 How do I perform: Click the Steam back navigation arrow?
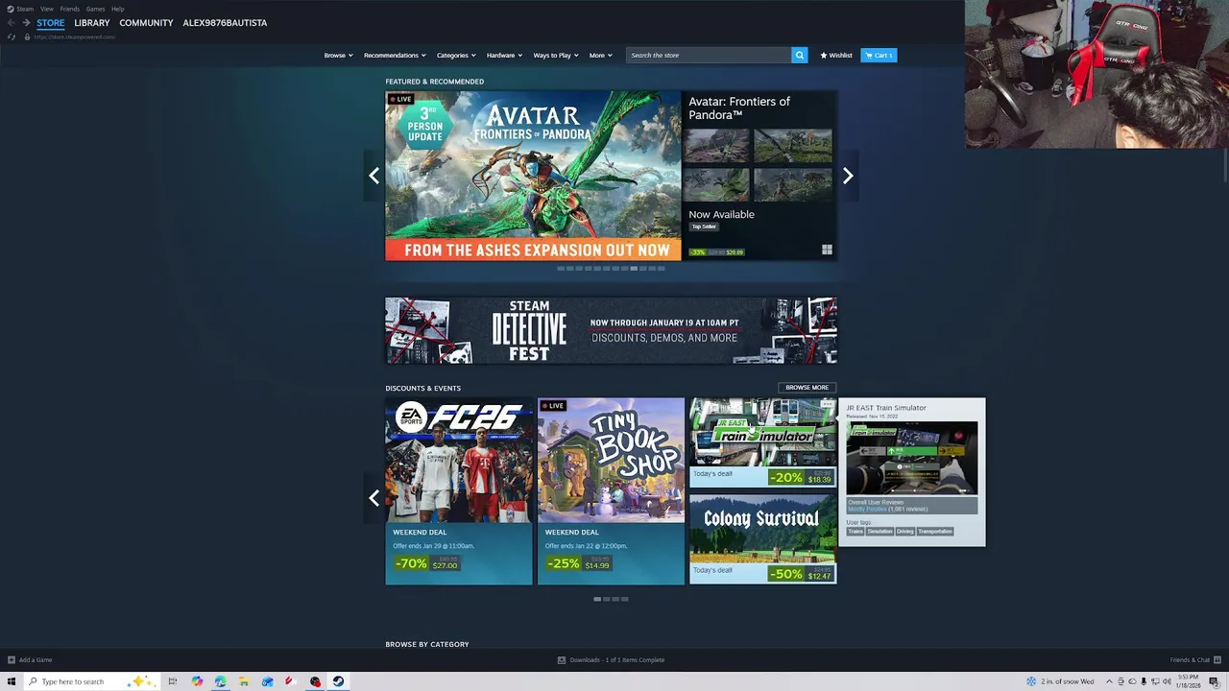[x=12, y=22]
